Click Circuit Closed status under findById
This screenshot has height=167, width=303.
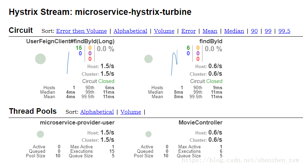click(x=206, y=81)
